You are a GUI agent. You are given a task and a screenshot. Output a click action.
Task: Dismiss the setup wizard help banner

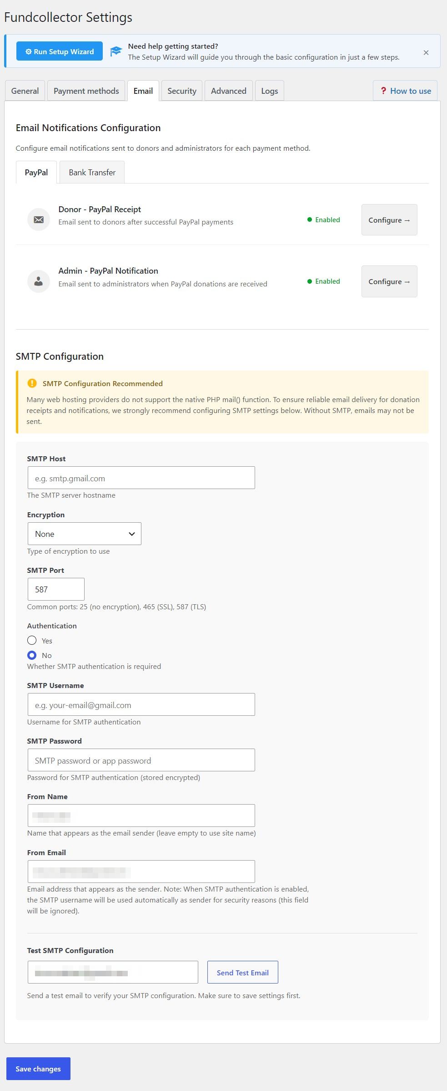point(426,52)
